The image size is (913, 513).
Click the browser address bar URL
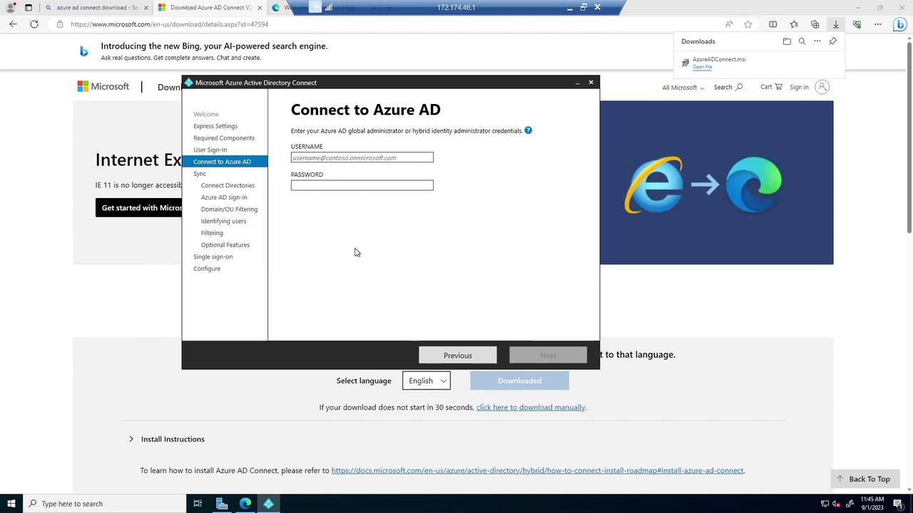(x=170, y=24)
